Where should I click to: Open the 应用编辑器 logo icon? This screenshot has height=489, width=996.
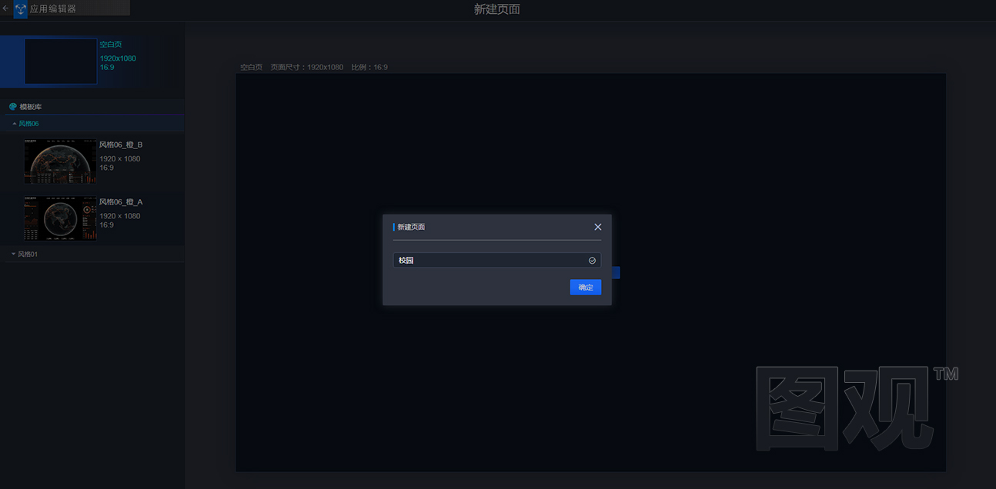20,9
